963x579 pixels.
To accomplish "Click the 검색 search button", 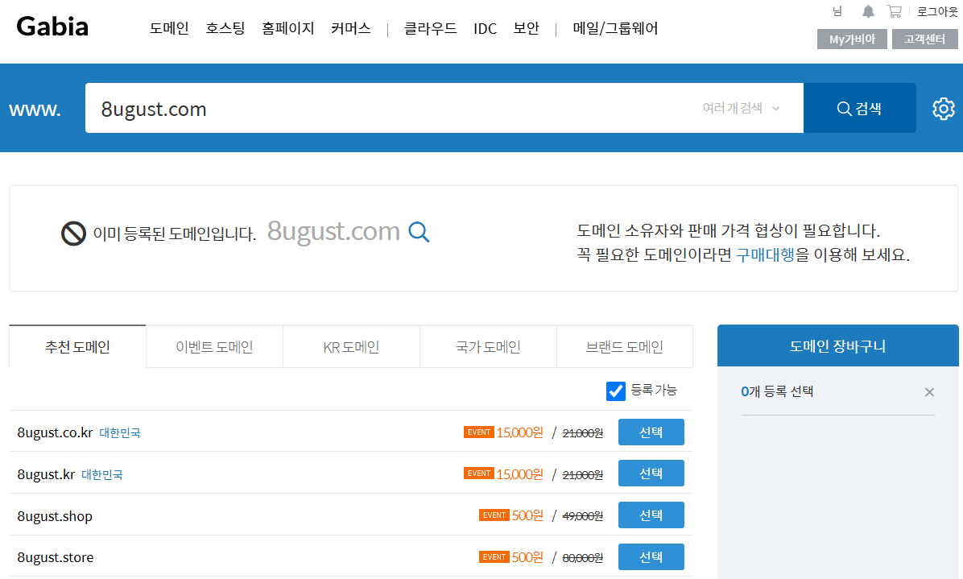I will coord(860,108).
